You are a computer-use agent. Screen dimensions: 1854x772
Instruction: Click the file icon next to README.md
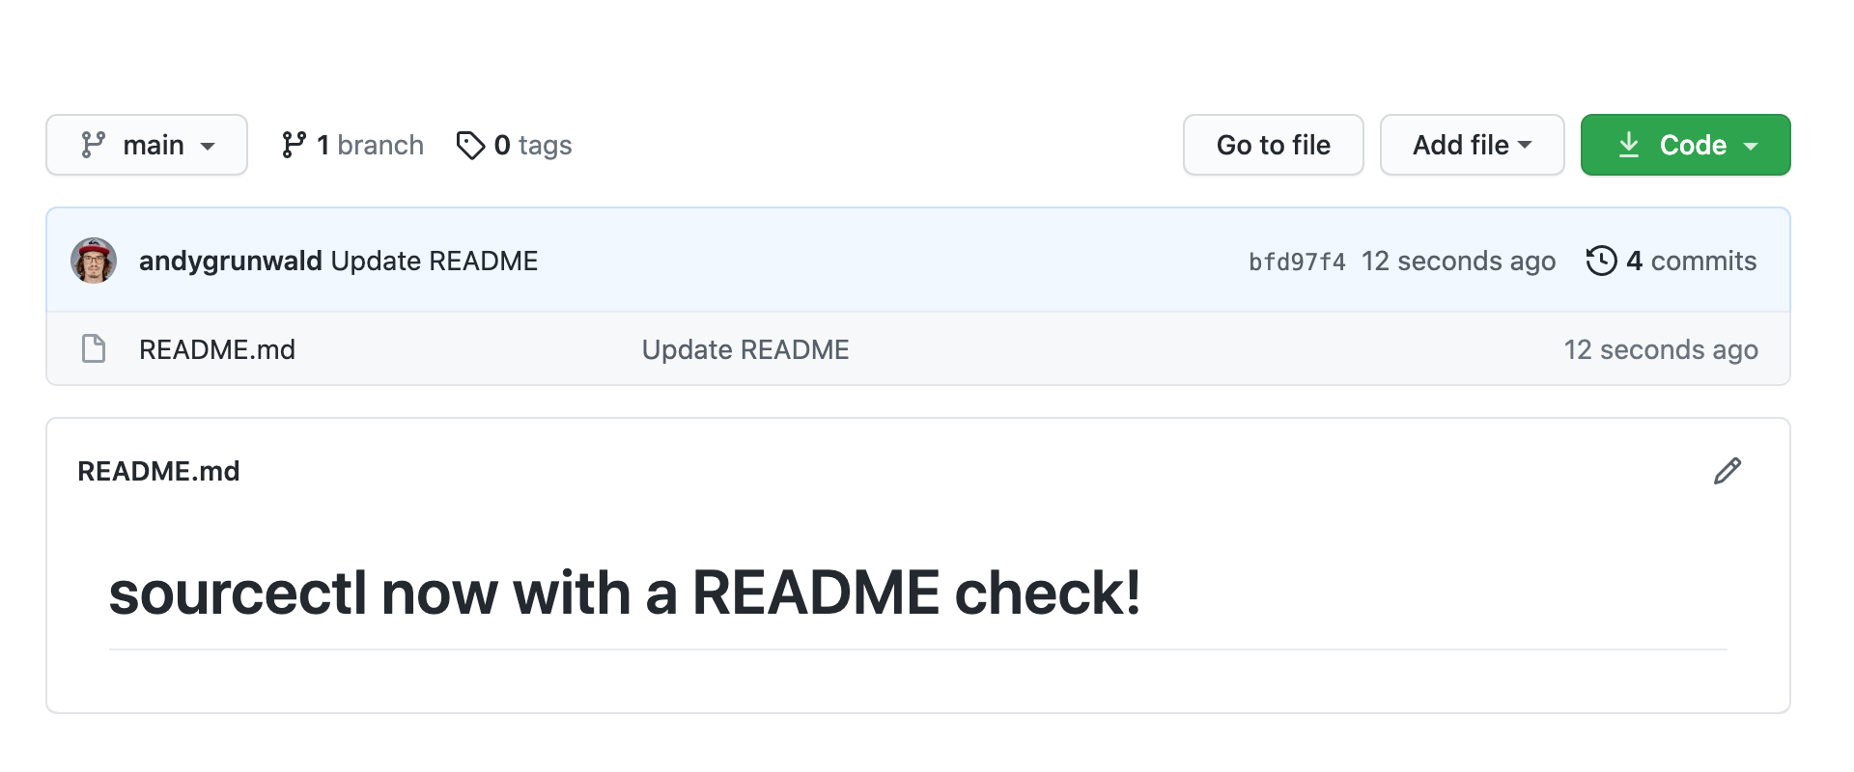click(x=93, y=348)
